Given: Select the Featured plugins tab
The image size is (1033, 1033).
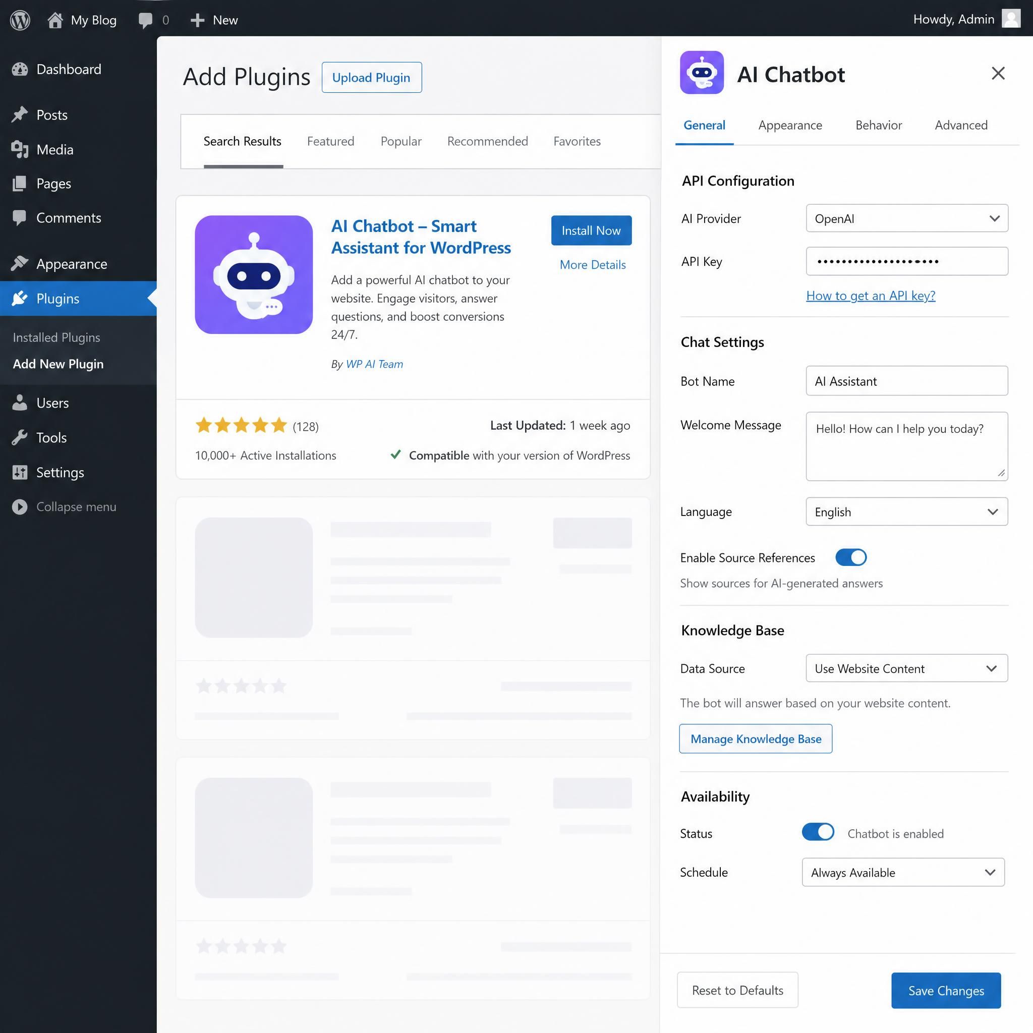Looking at the screenshot, I should 330,141.
